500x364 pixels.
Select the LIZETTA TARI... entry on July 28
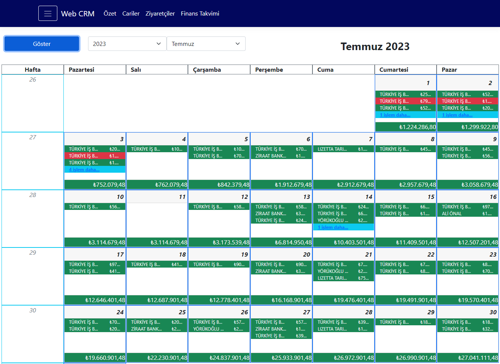[x=344, y=329]
